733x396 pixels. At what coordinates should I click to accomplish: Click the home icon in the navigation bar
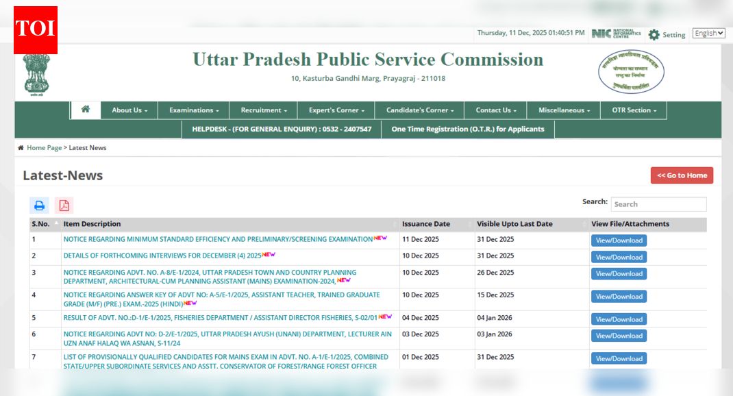point(85,110)
